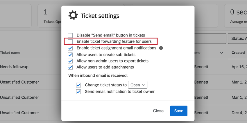Screen dimensions: 247x123
Task: Open the Needs followup ticket
Action: tap(14, 67)
